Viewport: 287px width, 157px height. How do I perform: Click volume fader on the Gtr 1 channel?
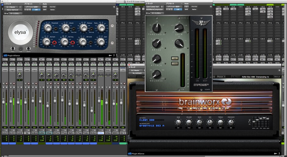[121, 102]
